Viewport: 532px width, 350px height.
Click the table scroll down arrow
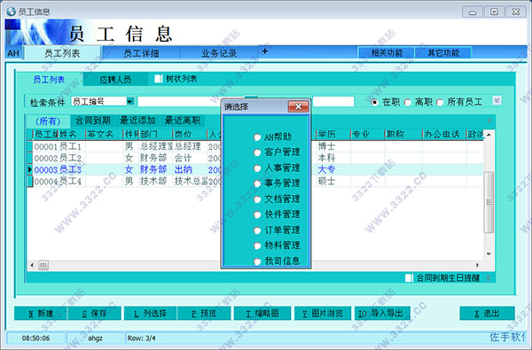(489, 253)
